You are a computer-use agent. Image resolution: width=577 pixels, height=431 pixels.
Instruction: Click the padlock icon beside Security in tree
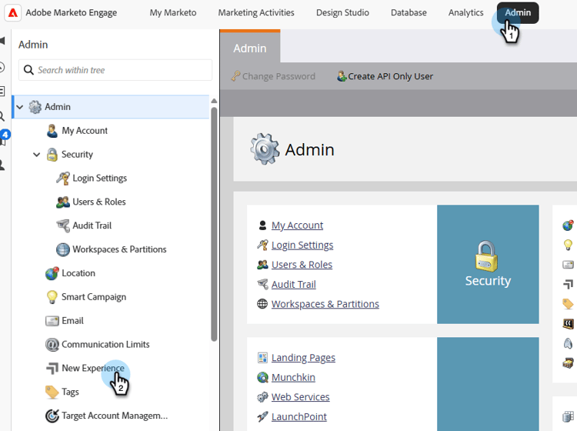pos(52,155)
